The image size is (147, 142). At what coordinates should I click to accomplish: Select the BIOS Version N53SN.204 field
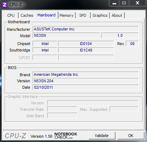coord(86,81)
